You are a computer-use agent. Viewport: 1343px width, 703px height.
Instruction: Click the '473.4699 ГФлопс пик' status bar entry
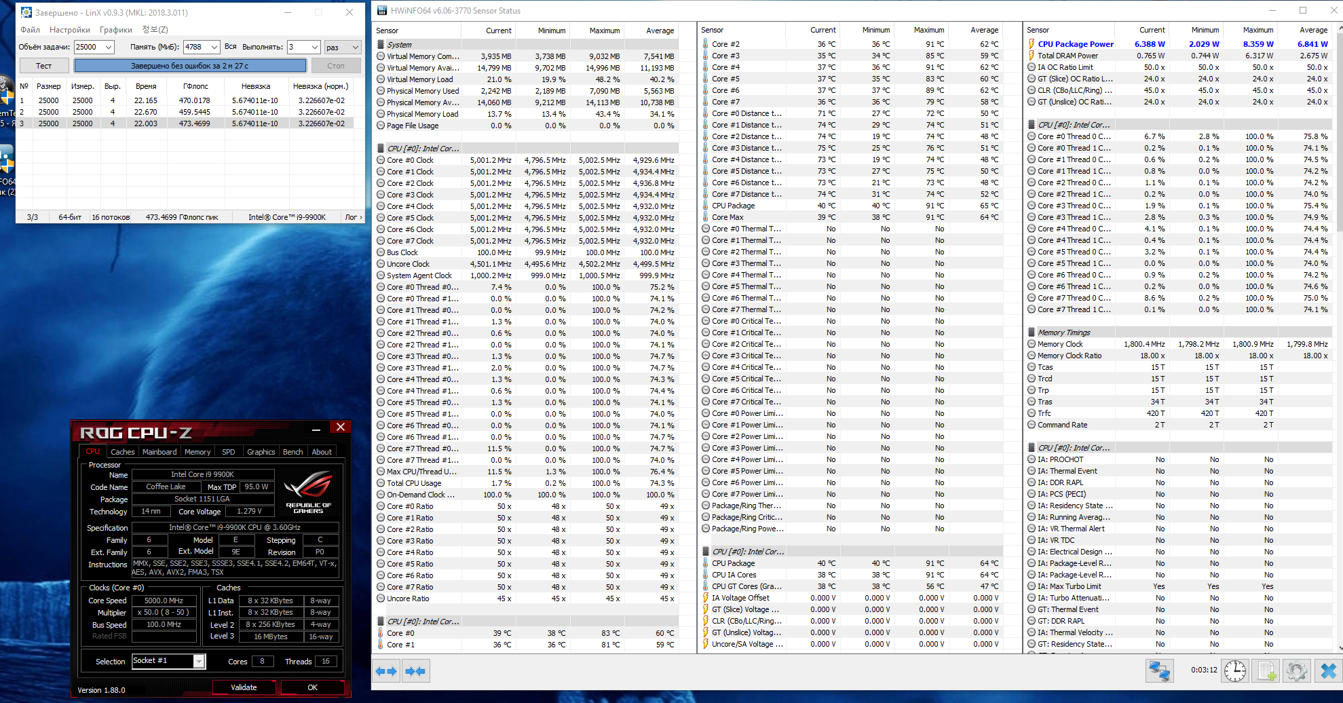point(182,217)
